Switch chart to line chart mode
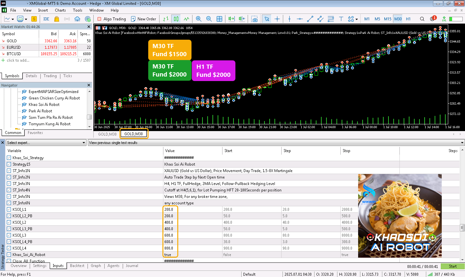The width and height of the screenshot is (465, 277). [x=186, y=19]
